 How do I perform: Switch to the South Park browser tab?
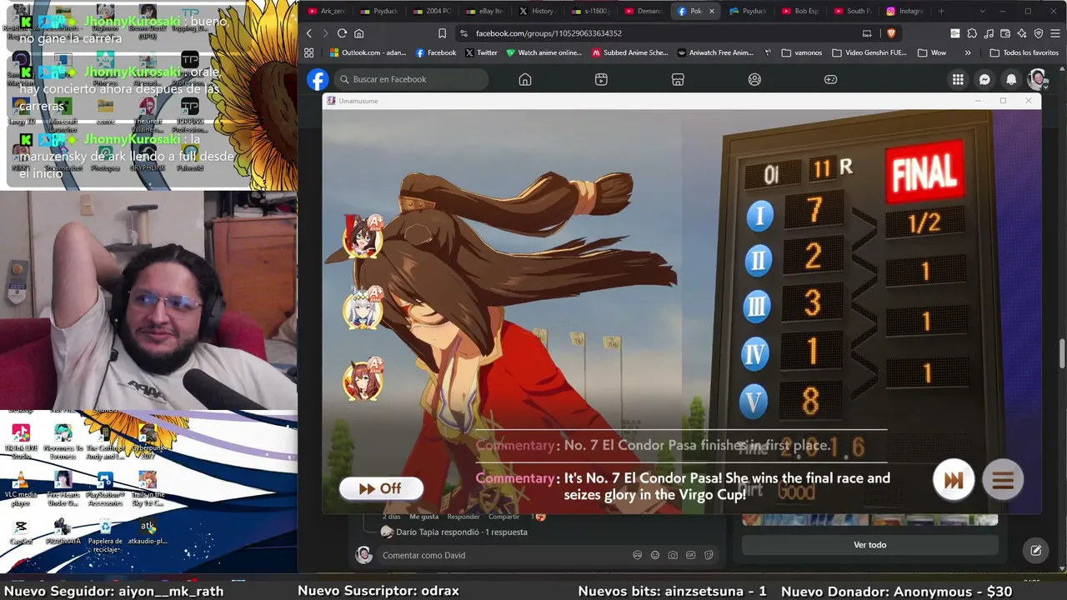coord(854,12)
